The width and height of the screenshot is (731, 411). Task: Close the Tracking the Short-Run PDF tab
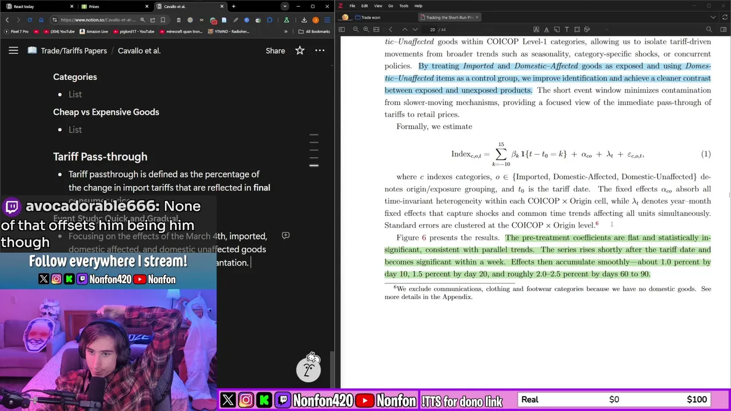coord(477,17)
